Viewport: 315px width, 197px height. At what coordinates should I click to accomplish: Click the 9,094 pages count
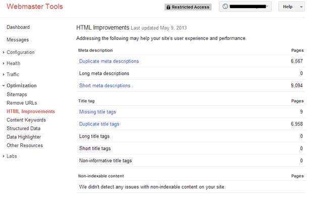297,86
